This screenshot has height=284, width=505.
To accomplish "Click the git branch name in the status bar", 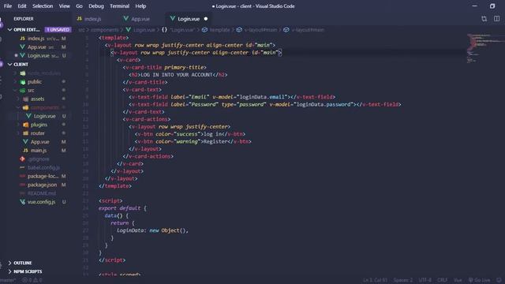I will (9, 280).
